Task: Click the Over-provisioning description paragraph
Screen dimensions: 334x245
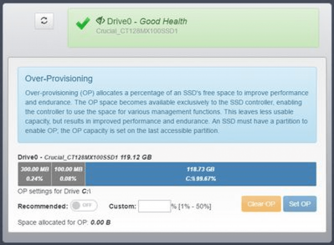Action: coord(167,112)
